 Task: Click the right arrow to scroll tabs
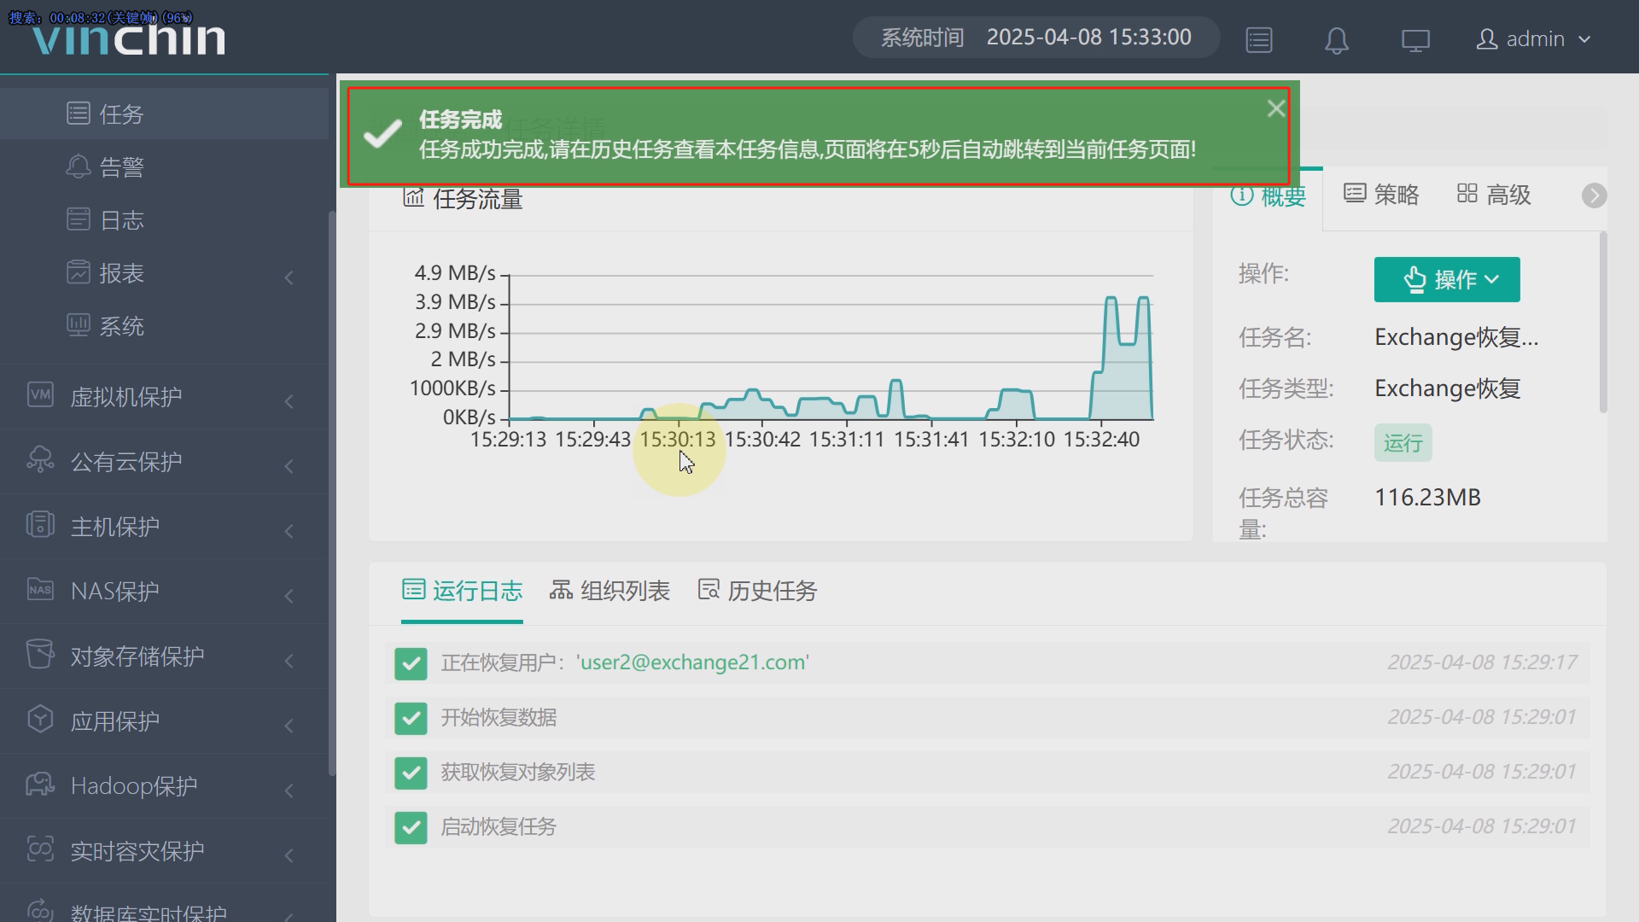1593,195
